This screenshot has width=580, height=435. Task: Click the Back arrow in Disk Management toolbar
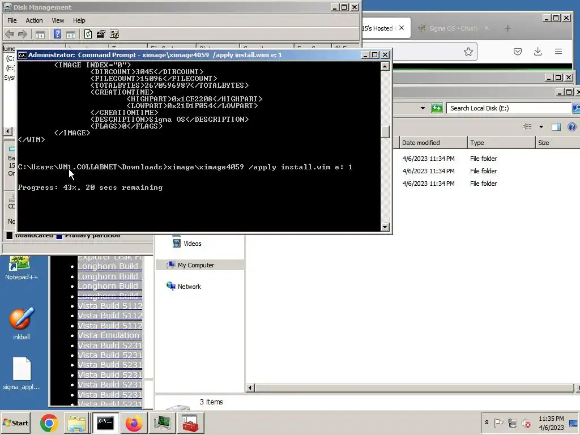(10, 35)
